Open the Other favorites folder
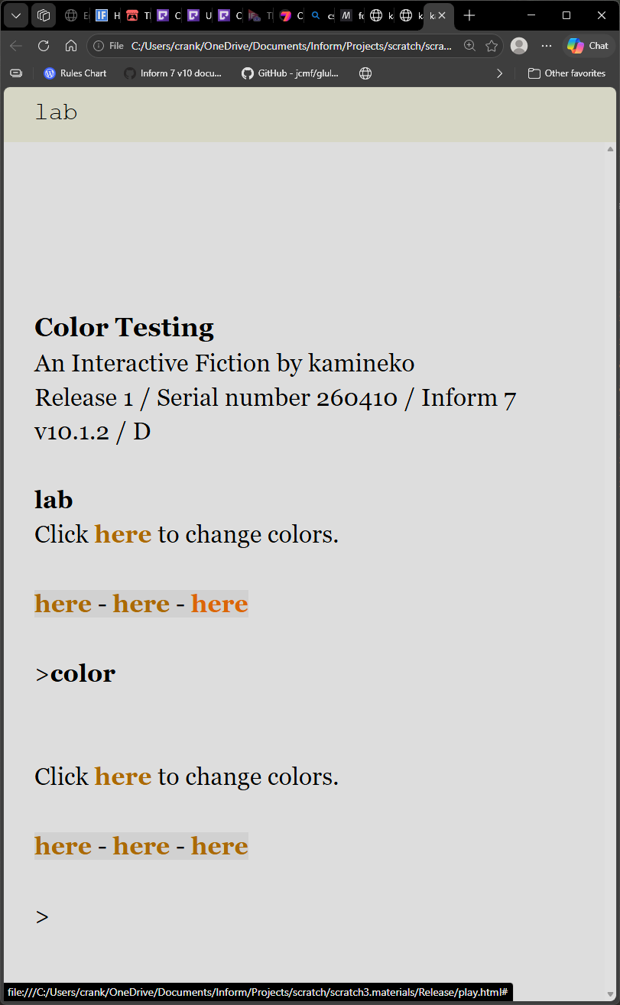 566,73
